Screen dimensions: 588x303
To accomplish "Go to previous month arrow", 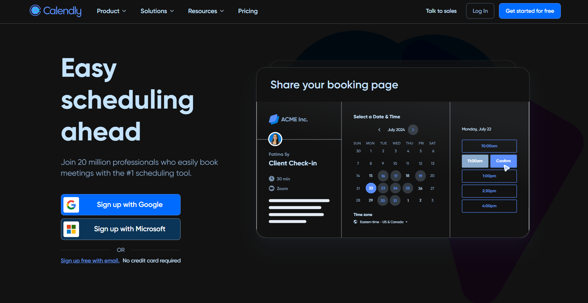I will 379,130.
